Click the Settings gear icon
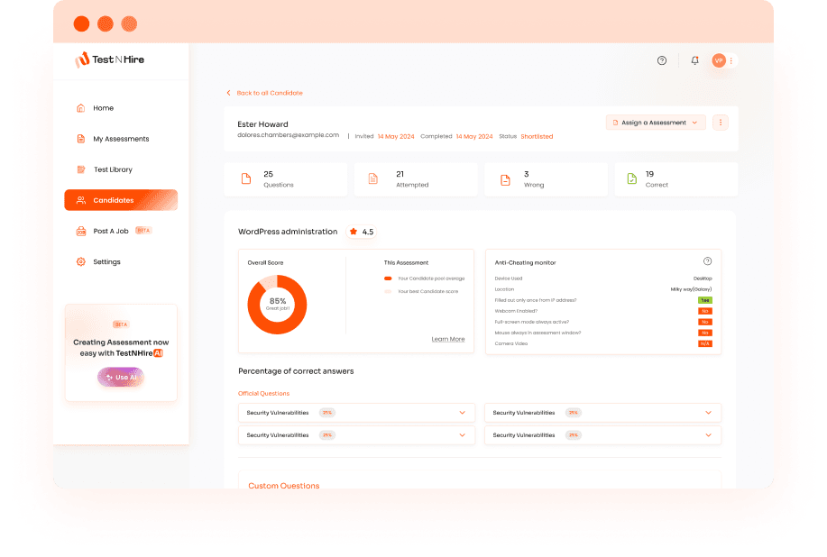 tap(80, 262)
